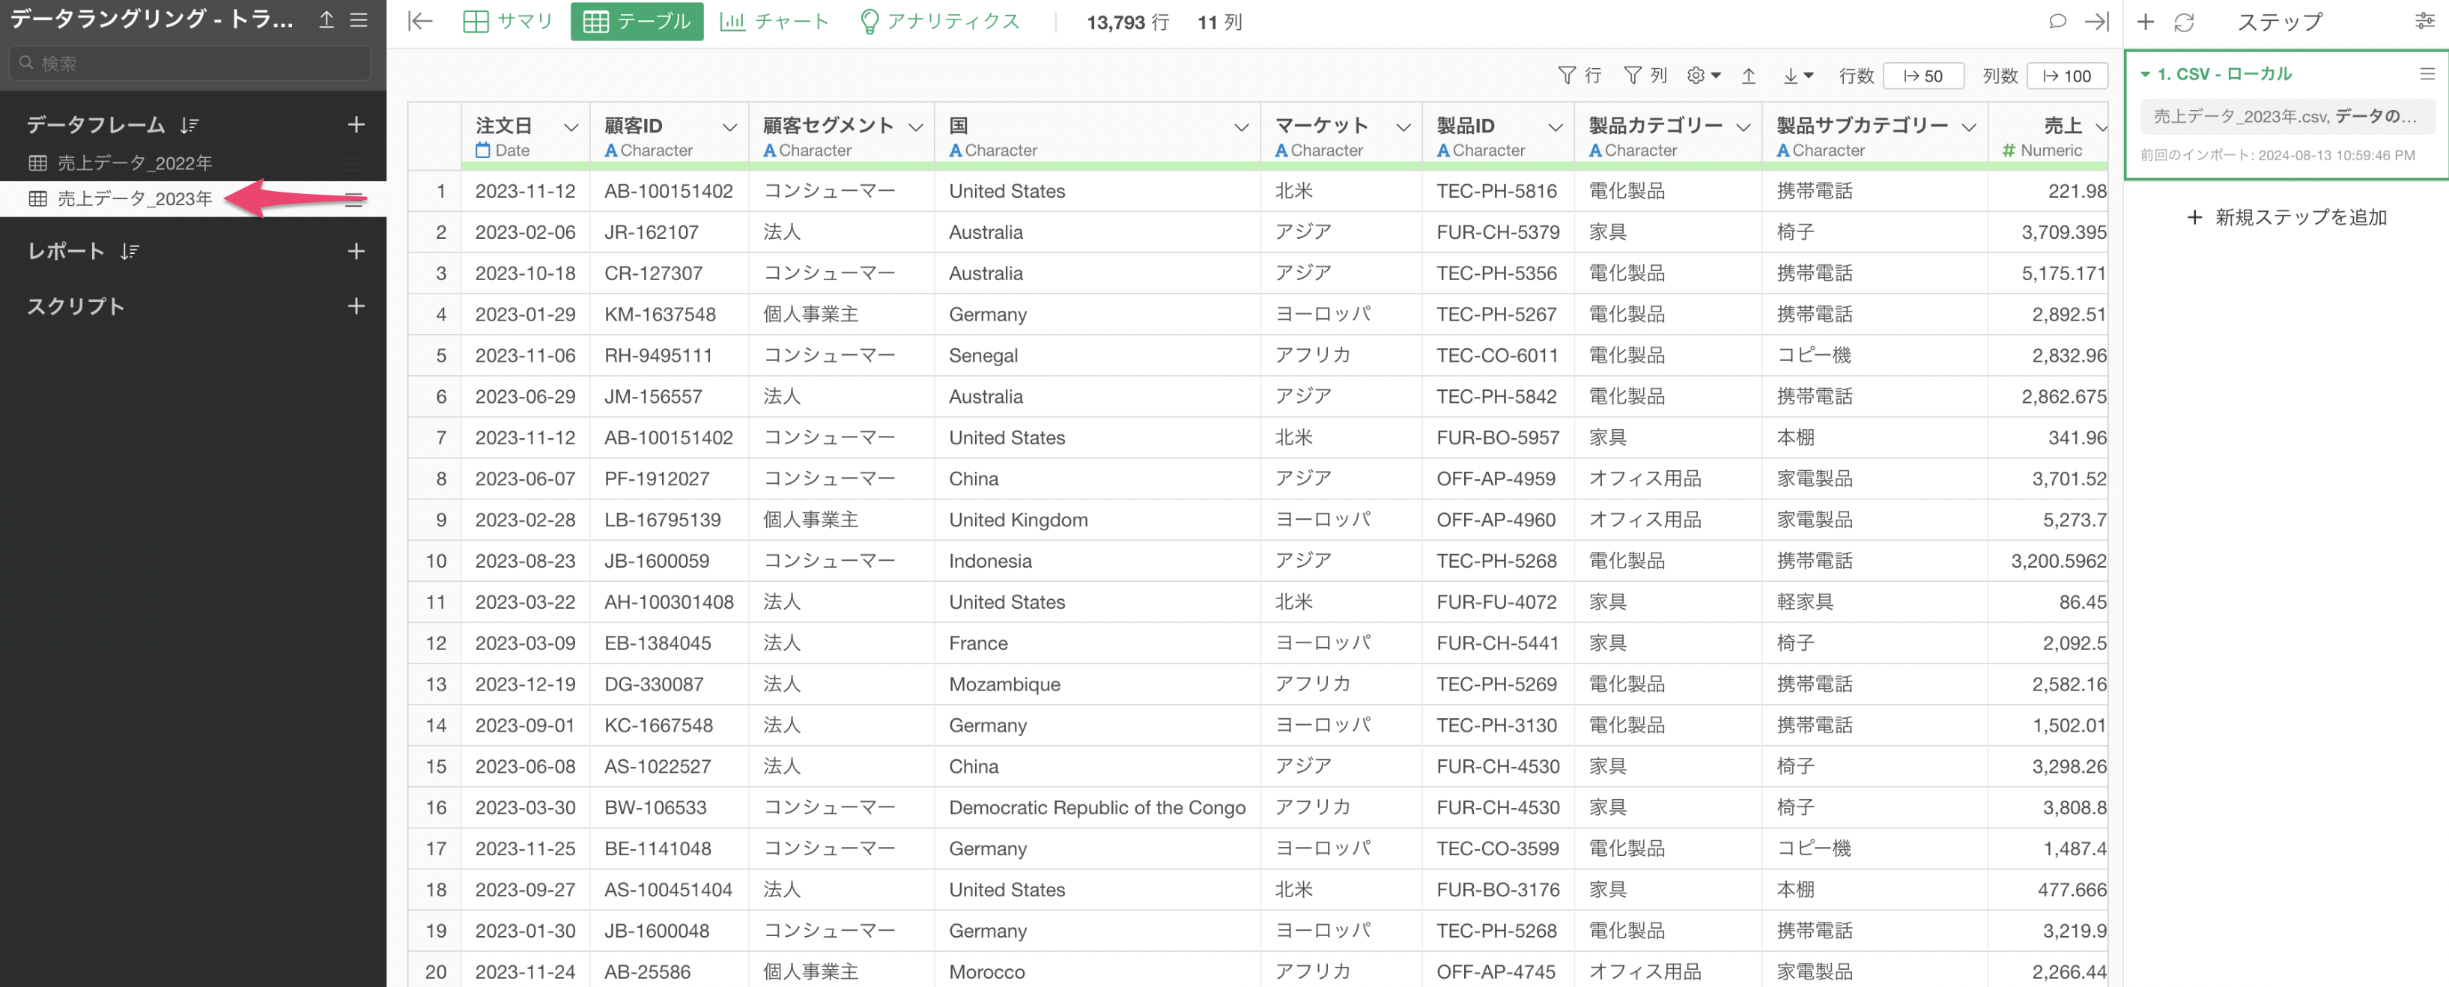2449x987 pixels.
Task: Switch to アナリティクス tab
Action: (x=939, y=21)
